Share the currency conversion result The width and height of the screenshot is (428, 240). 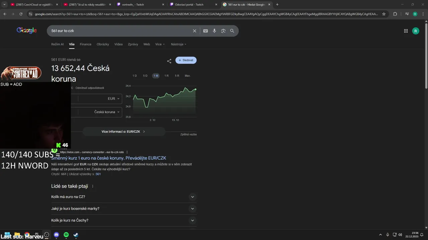click(x=169, y=61)
